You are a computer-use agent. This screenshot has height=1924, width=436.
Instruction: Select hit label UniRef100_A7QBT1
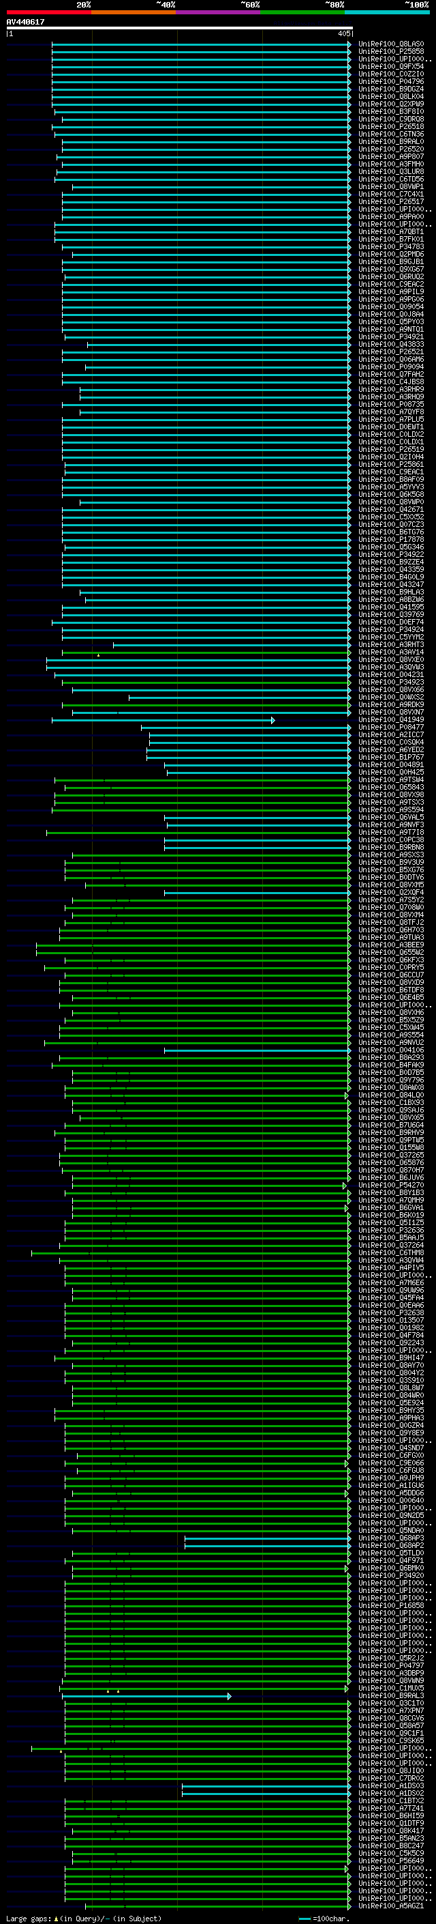(391, 231)
